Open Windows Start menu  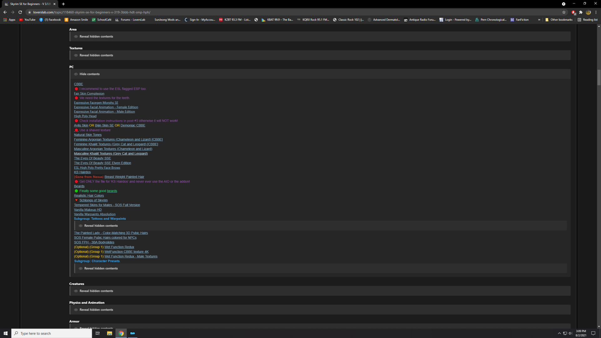(x=5, y=333)
